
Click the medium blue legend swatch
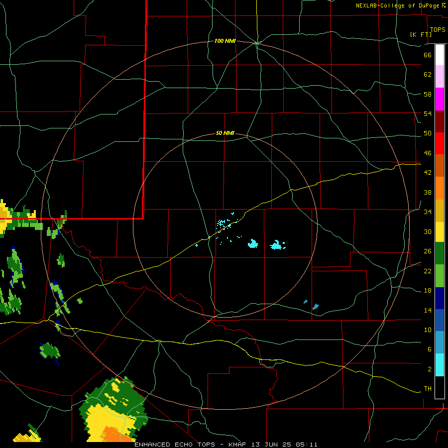click(440, 320)
